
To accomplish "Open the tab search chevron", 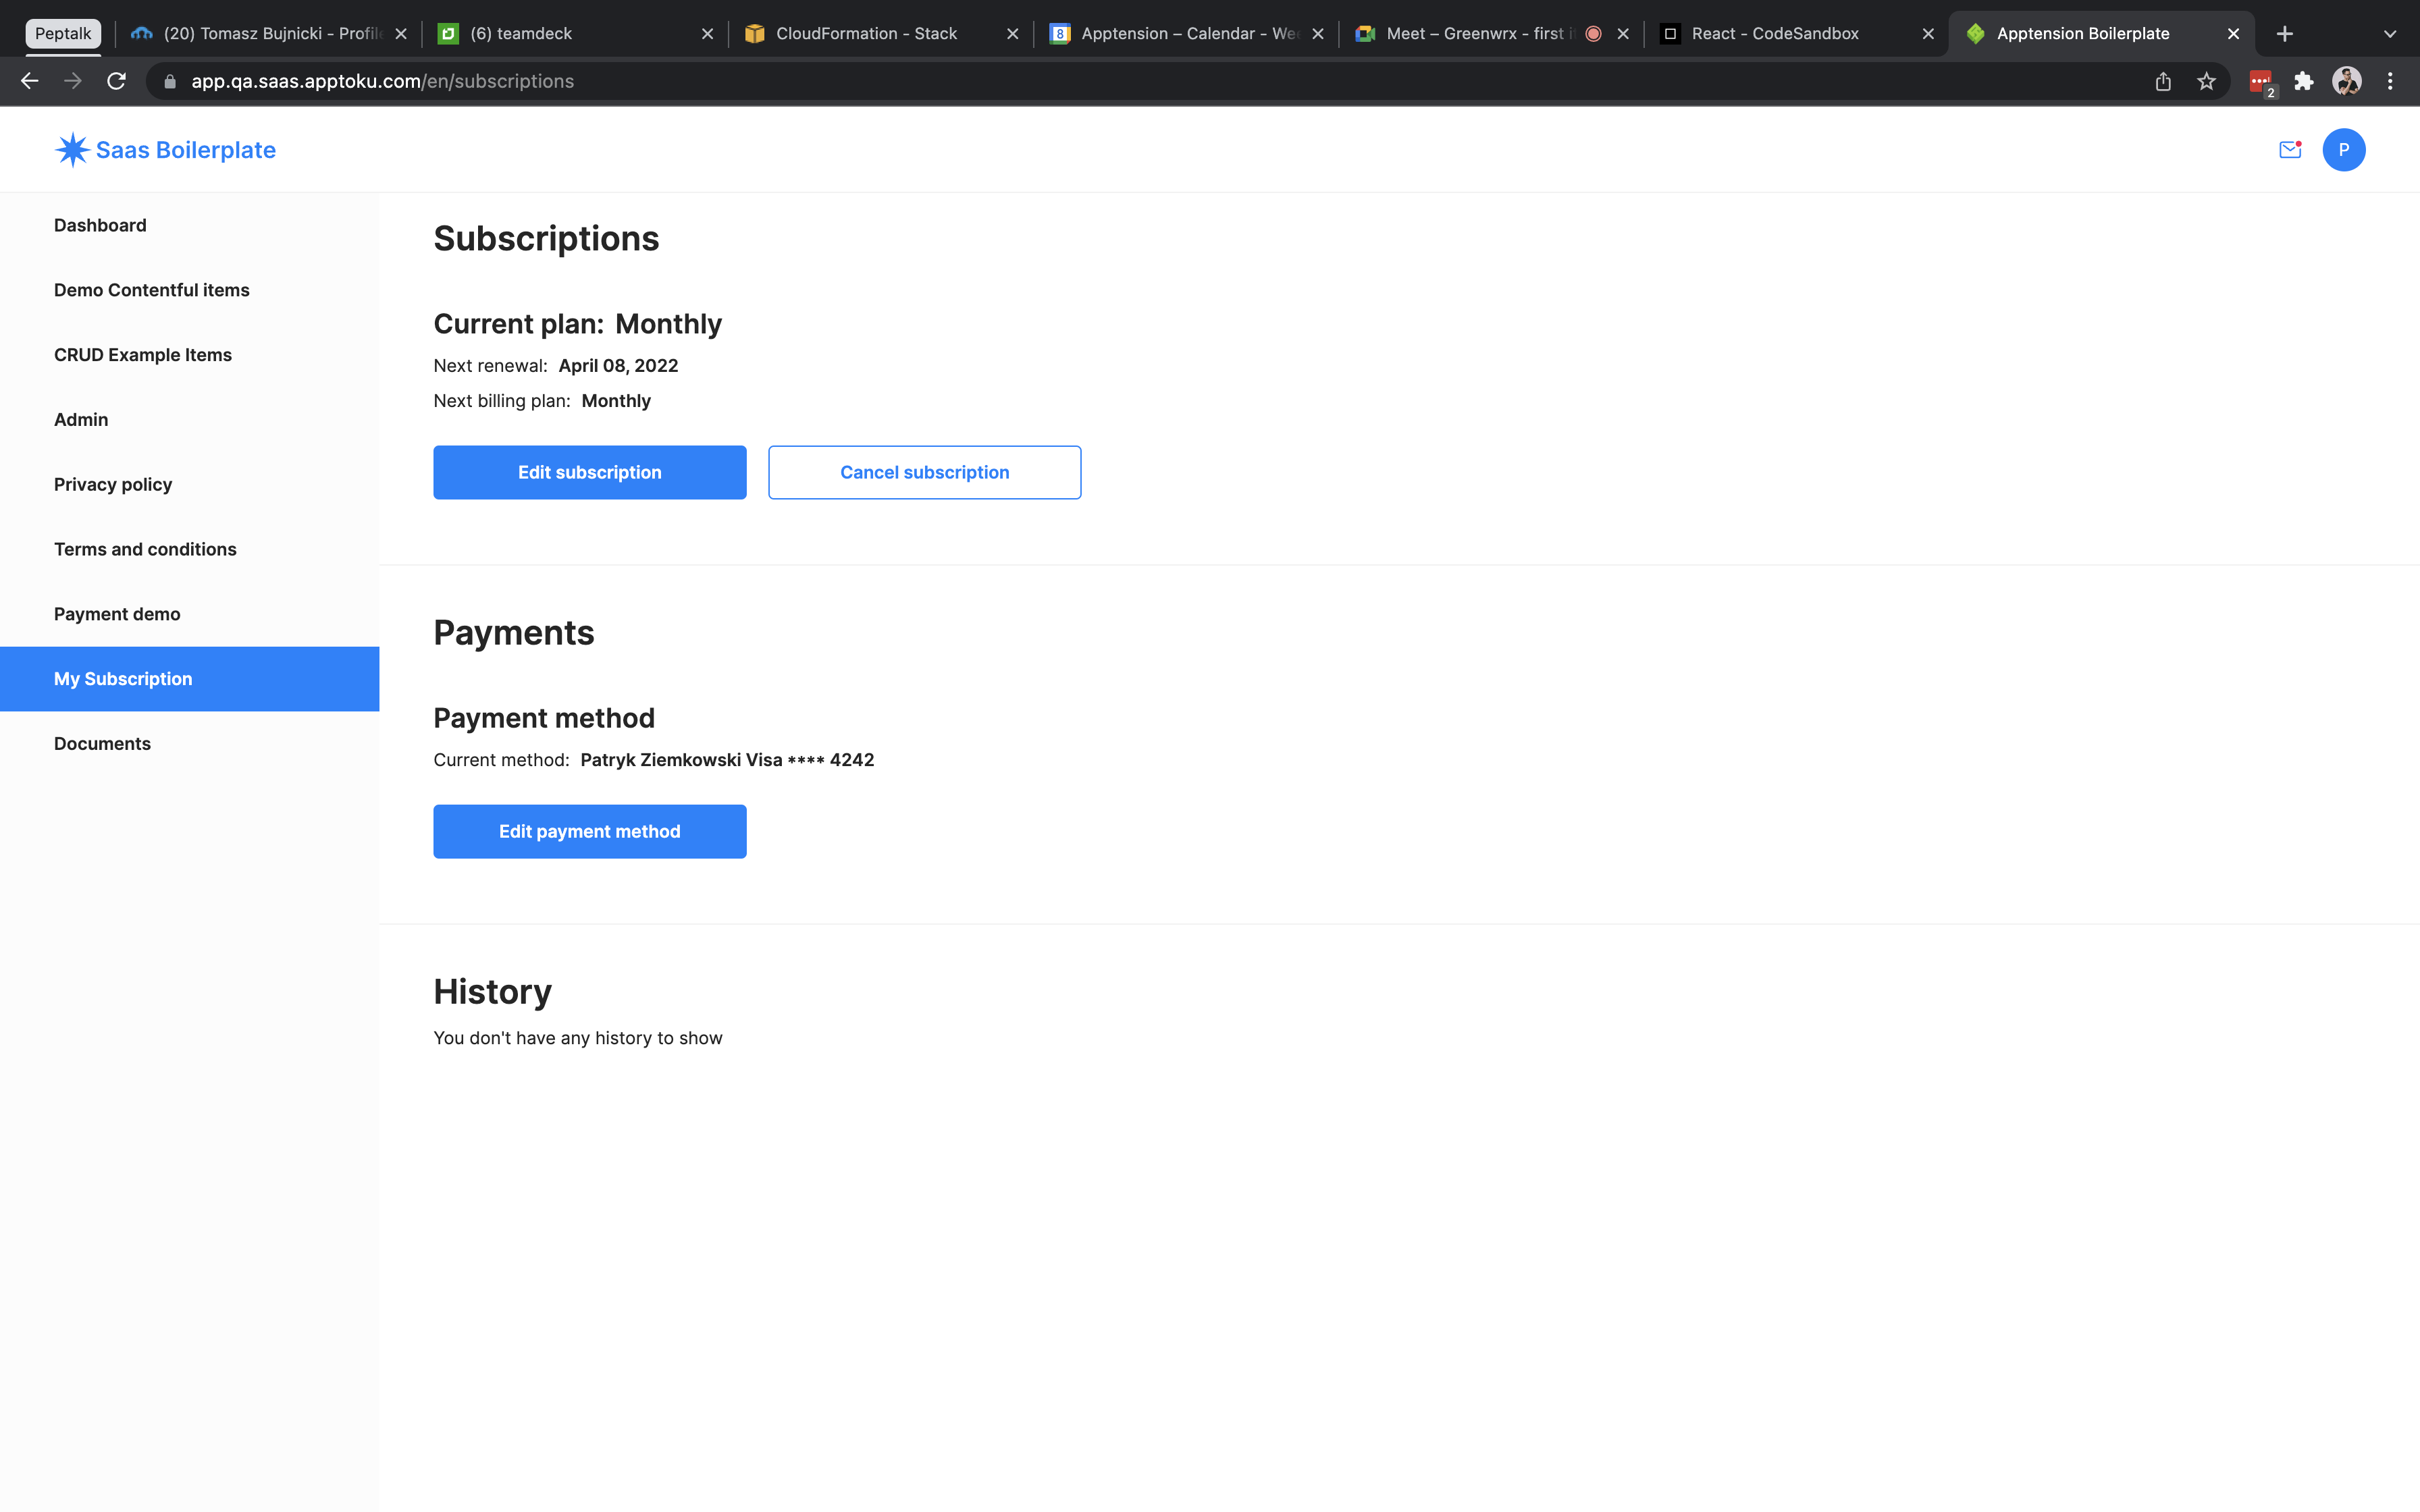I will coord(2390,33).
